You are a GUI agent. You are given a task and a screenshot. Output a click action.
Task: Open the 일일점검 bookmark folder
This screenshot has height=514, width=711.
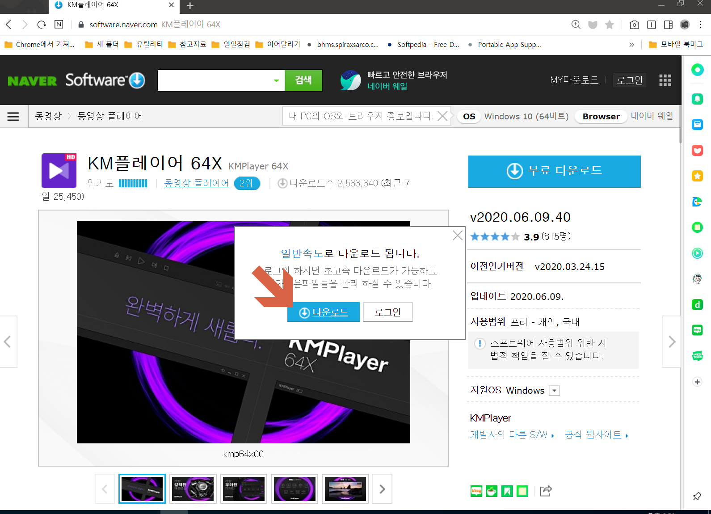(x=231, y=45)
